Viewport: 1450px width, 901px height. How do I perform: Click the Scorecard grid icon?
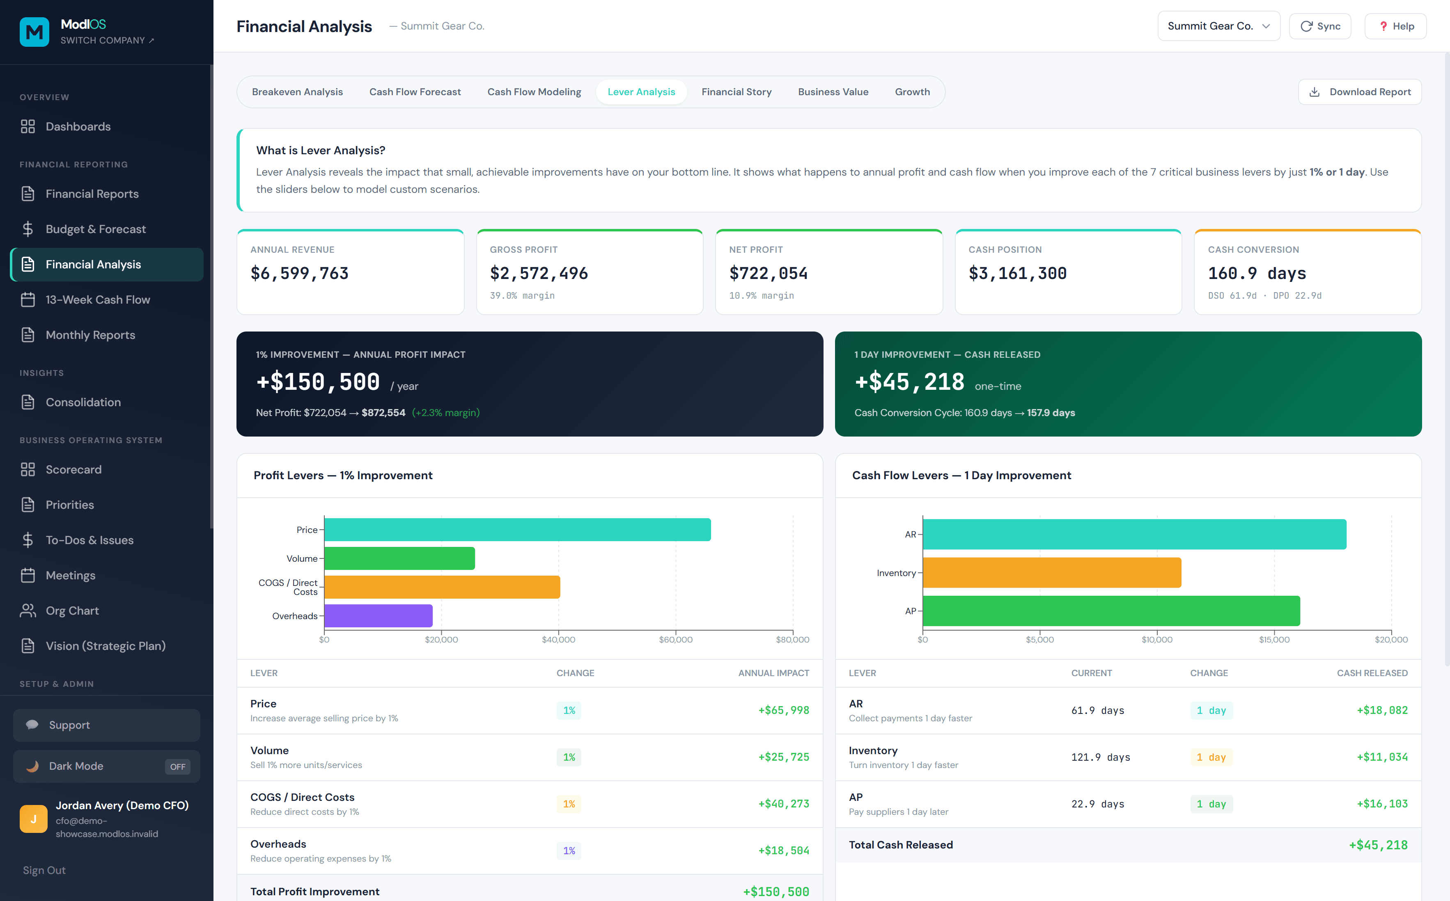pyautogui.click(x=28, y=469)
